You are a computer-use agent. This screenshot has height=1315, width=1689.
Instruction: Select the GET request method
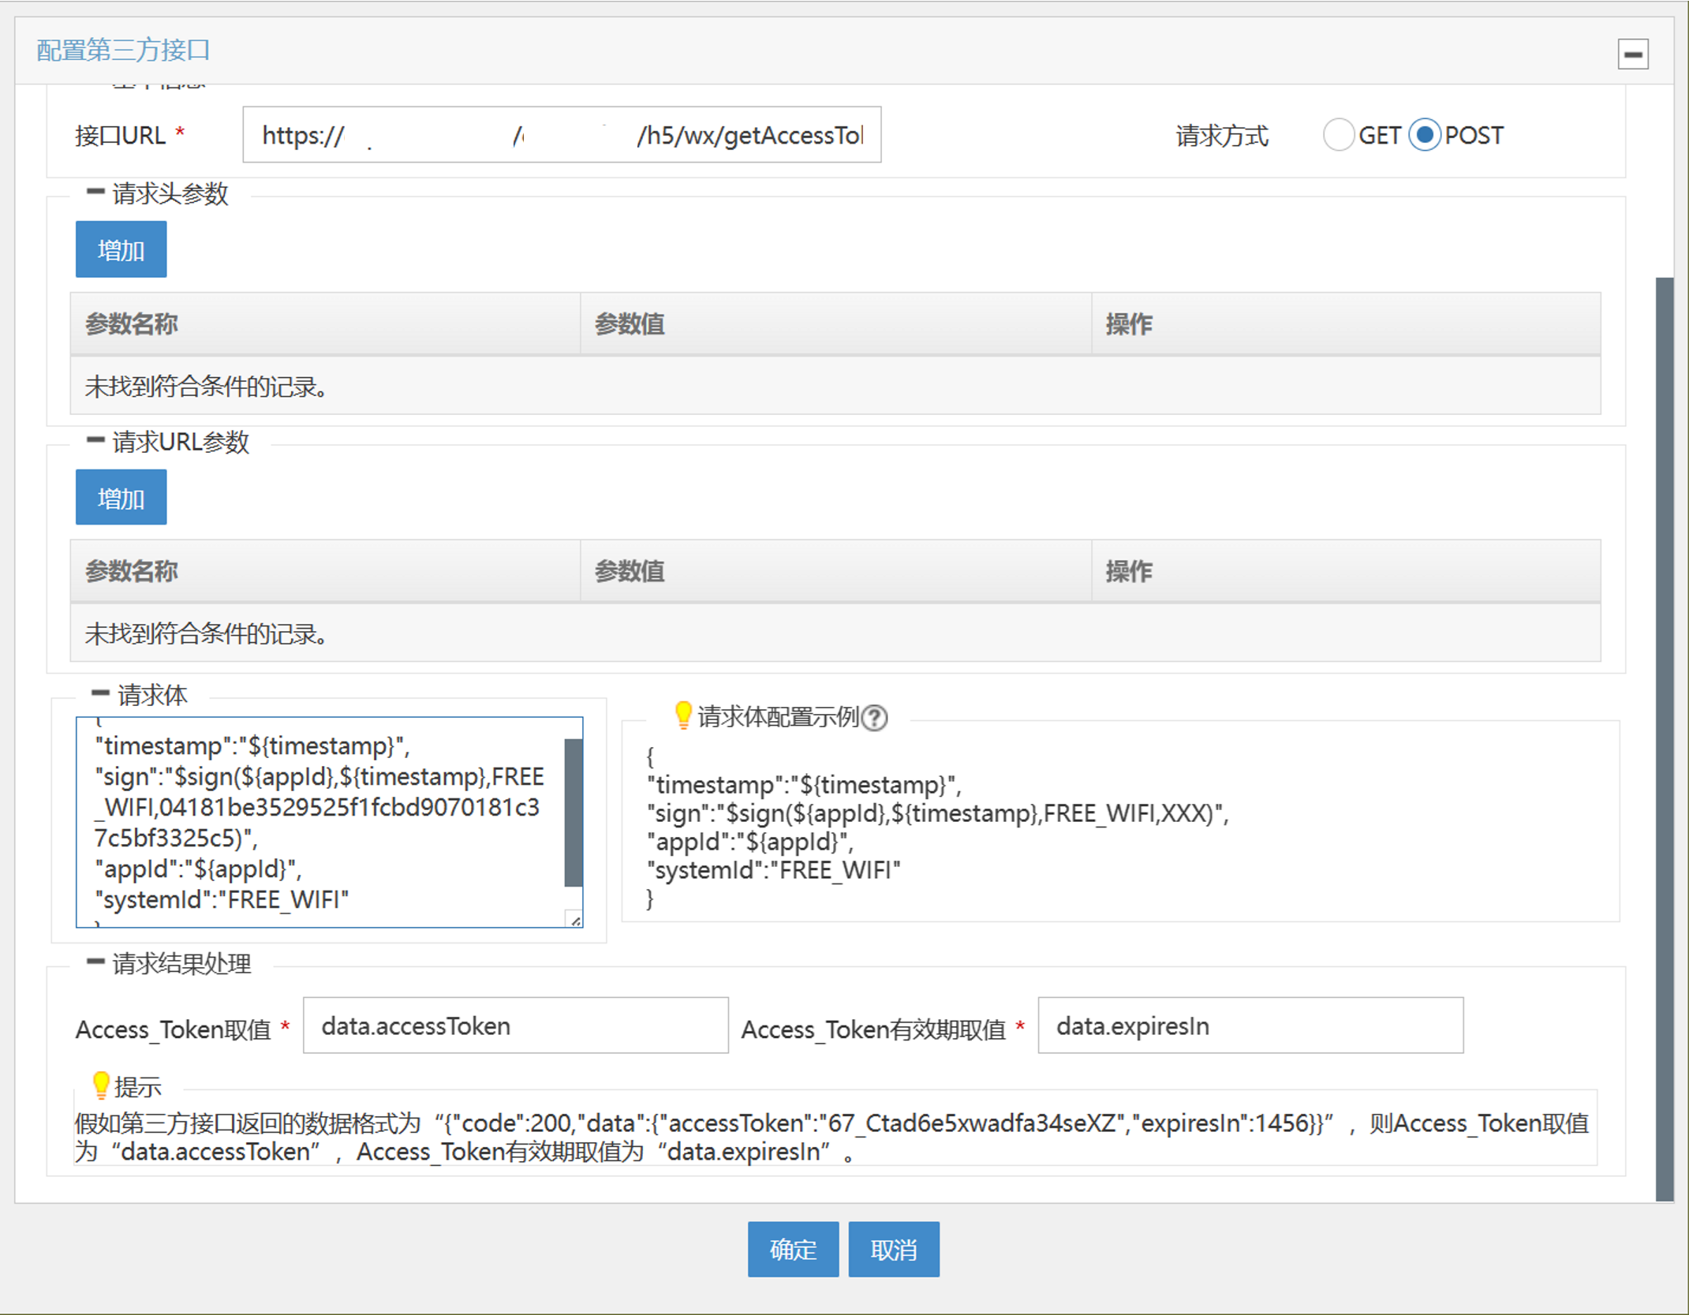tap(1338, 135)
